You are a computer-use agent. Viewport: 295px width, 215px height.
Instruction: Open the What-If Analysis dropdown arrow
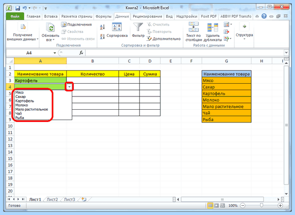[231, 39]
